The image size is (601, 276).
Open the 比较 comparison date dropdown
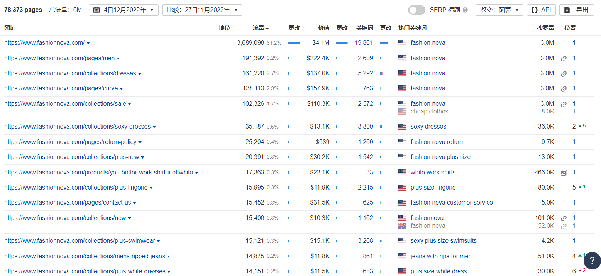(202, 10)
